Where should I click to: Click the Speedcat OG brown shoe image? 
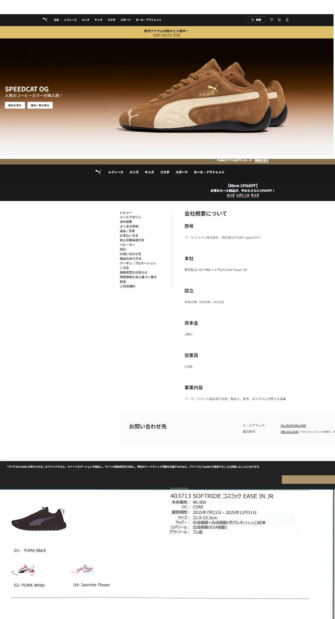click(x=203, y=95)
